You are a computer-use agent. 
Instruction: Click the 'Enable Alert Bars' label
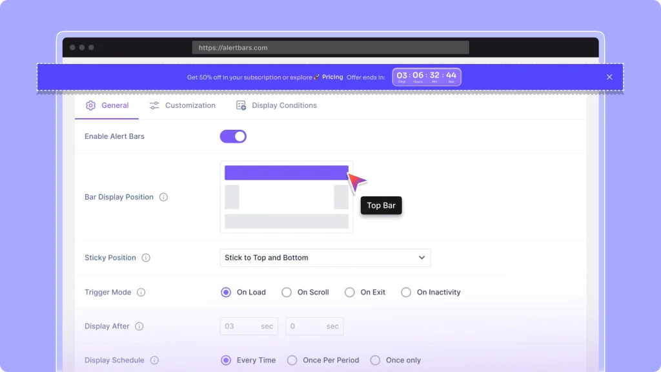115,136
